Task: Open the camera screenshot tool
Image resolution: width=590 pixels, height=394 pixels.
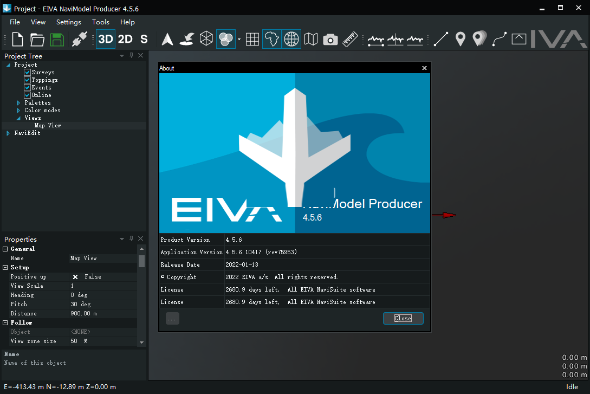Action: [x=330, y=38]
